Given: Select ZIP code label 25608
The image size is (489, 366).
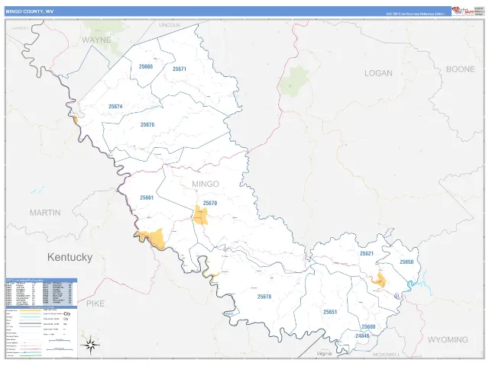Looking at the screenshot, I should pyautogui.click(x=368, y=327).
